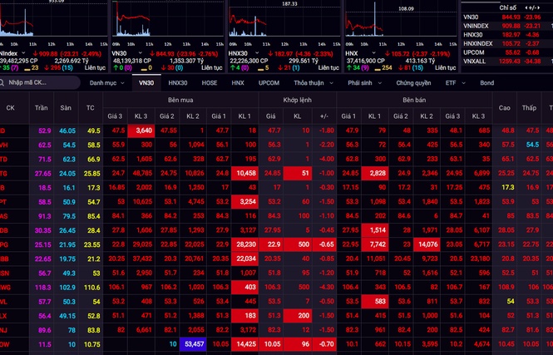Switch to the HNX30 tab
The width and height of the screenshot is (553, 355).
click(179, 83)
